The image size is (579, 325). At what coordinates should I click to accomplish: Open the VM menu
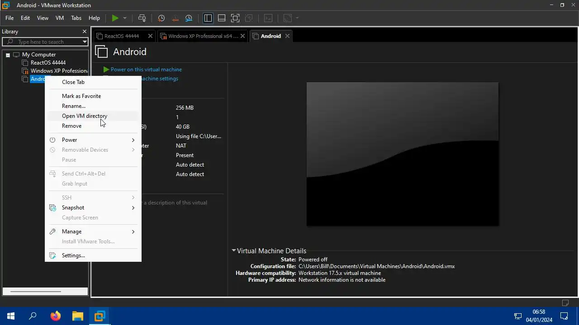[60, 18]
